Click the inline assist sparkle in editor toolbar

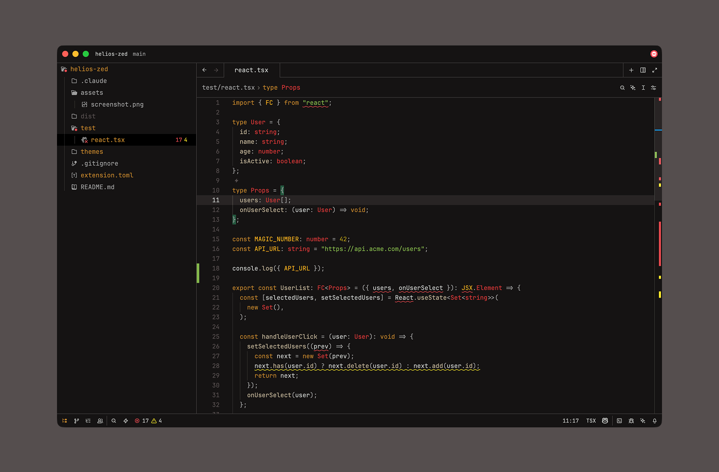(633, 88)
